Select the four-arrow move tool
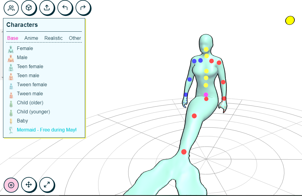This screenshot has width=302, height=196. click(x=29, y=185)
